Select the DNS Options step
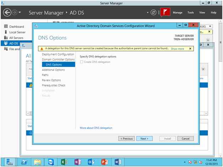The height and width of the screenshot is (167, 223). click(x=59, y=64)
